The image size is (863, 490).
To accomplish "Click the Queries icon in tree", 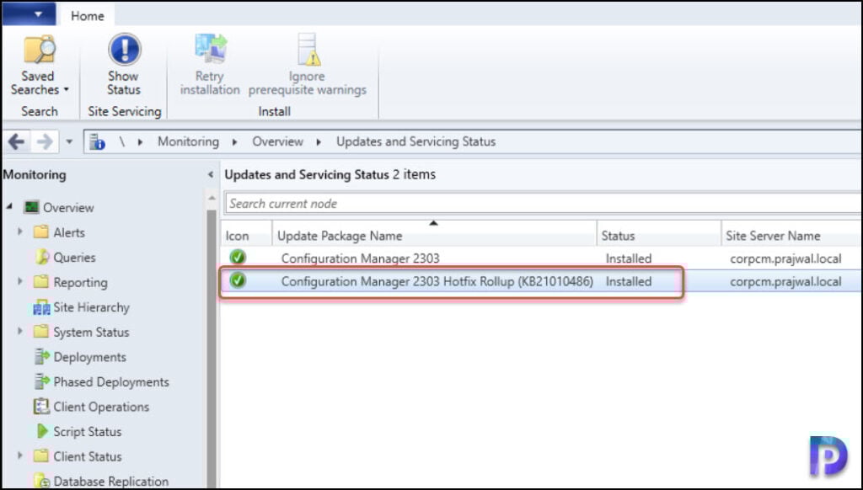I will coord(42,257).
